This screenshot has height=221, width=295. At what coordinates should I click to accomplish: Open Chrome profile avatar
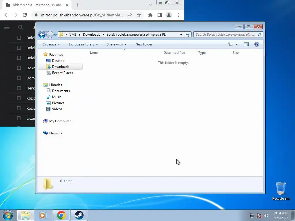tap(169, 15)
